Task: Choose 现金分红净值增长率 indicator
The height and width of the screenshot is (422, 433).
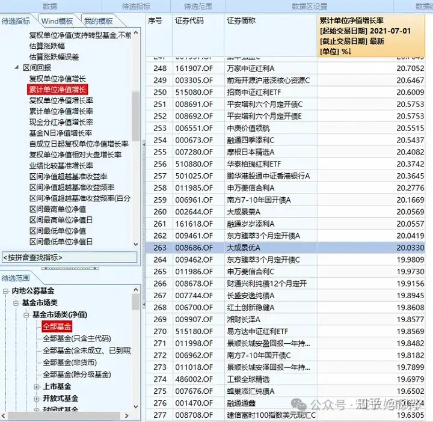Action: (x=61, y=122)
